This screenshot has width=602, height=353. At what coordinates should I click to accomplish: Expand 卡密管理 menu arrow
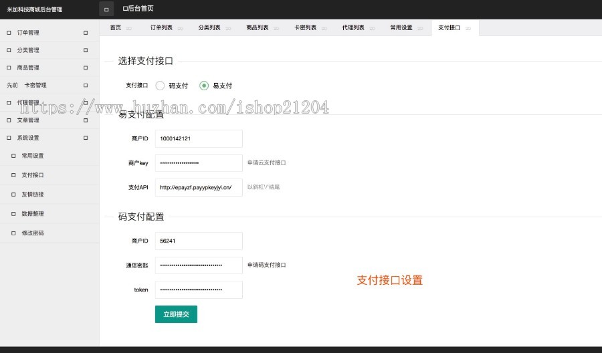click(x=86, y=85)
